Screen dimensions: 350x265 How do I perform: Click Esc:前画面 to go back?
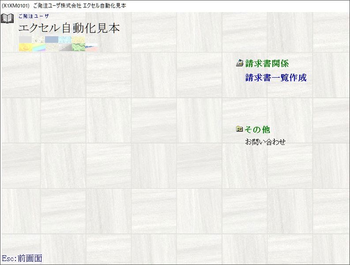[22, 258]
